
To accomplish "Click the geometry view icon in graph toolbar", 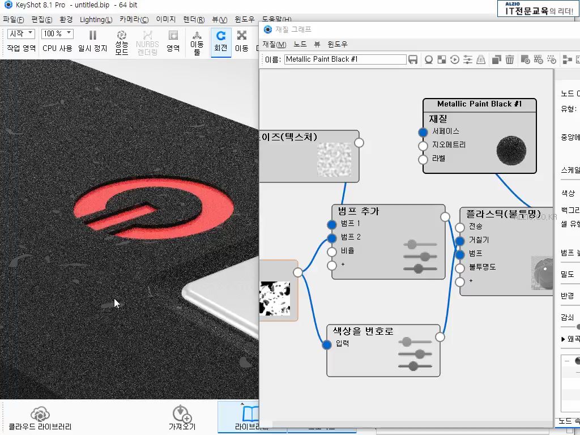I will (x=481, y=59).
